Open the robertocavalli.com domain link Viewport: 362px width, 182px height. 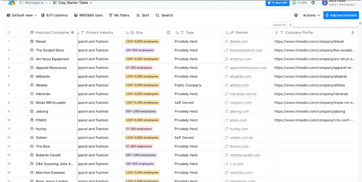[245, 155]
